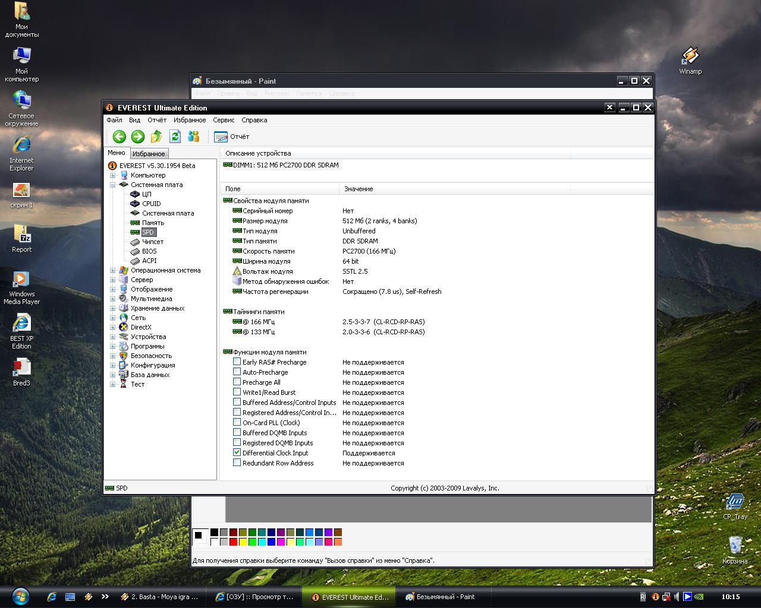Expand Операционная система tree node

(x=112, y=270)
